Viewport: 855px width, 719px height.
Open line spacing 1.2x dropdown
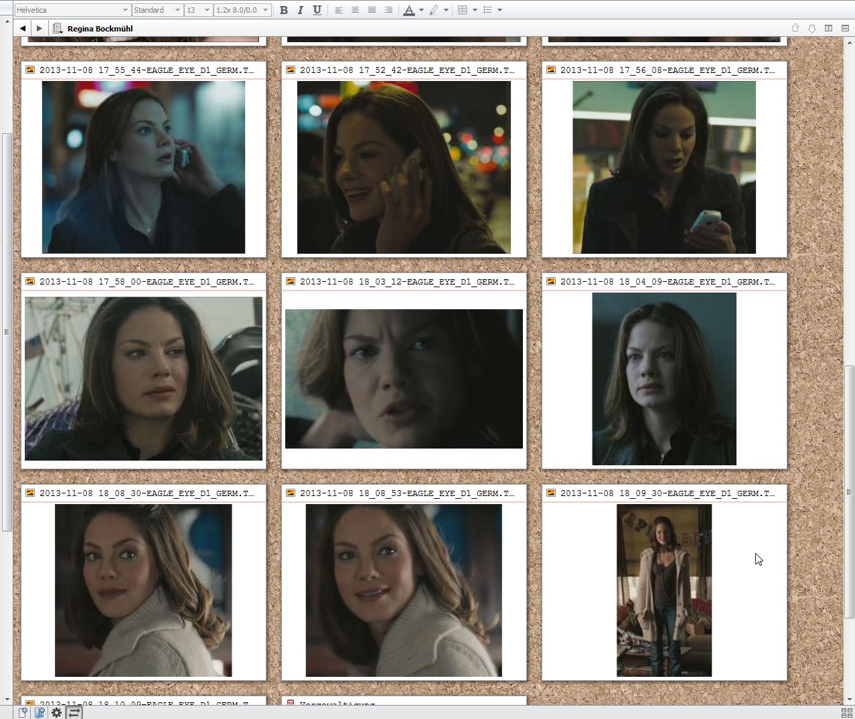[242, 10]
